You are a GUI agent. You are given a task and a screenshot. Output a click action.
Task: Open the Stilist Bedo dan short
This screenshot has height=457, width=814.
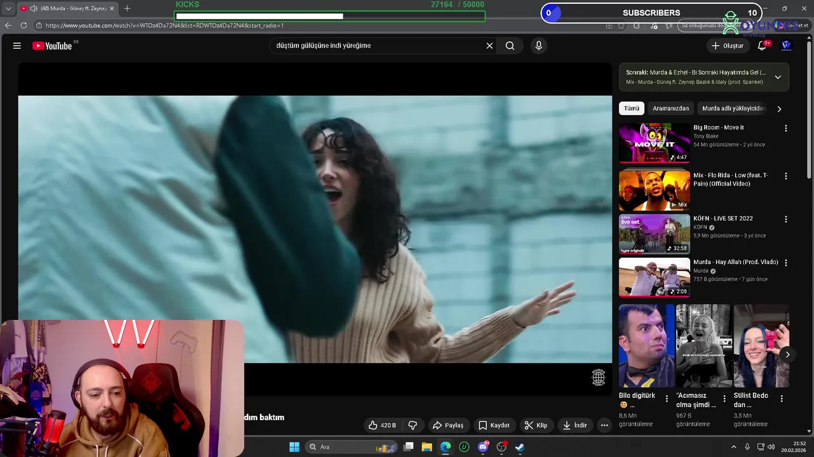pos(761,346)
